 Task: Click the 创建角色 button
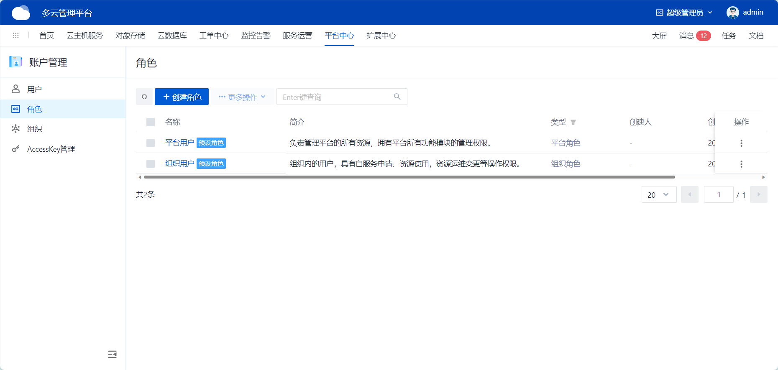point(182,97)
